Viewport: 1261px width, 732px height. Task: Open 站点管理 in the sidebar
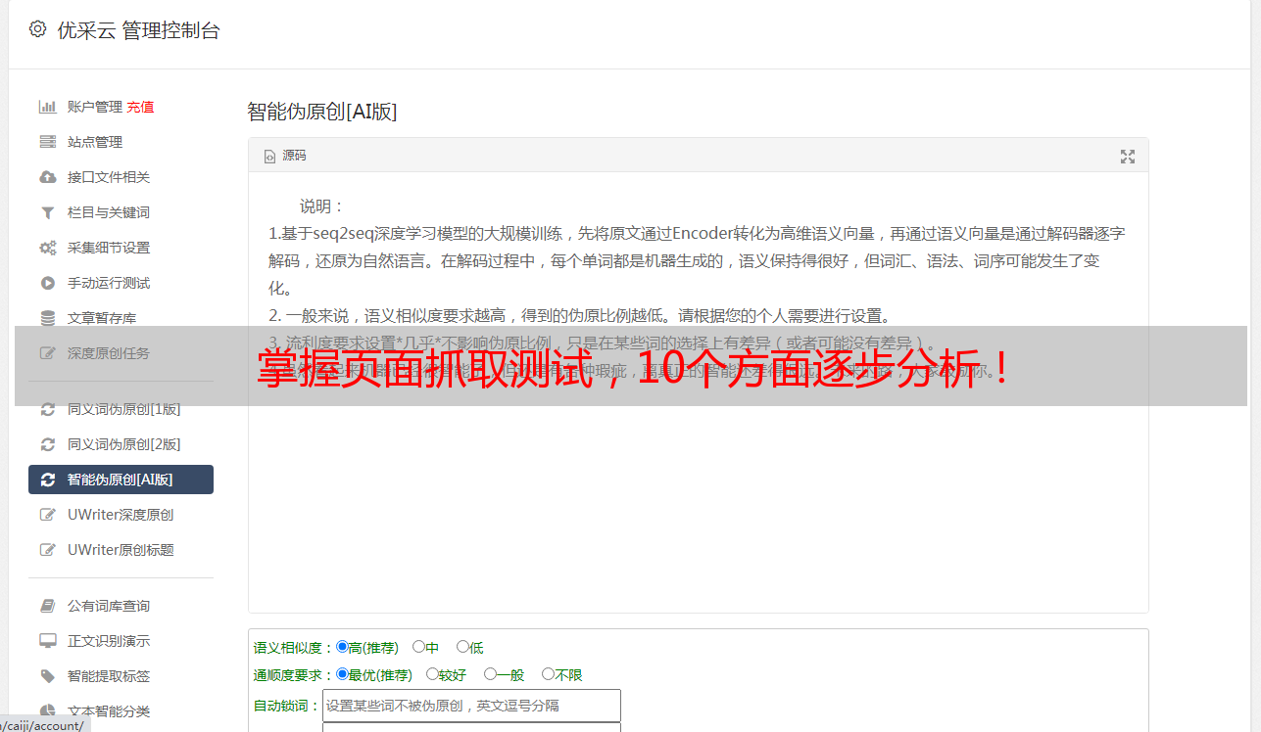[95, 142]
